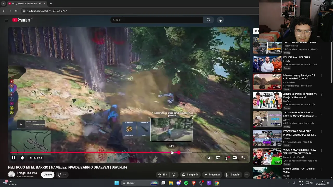The height and width of the screenshot is (187, 333).
Task: Go back in the browser
Action: (x=4, y=11)
